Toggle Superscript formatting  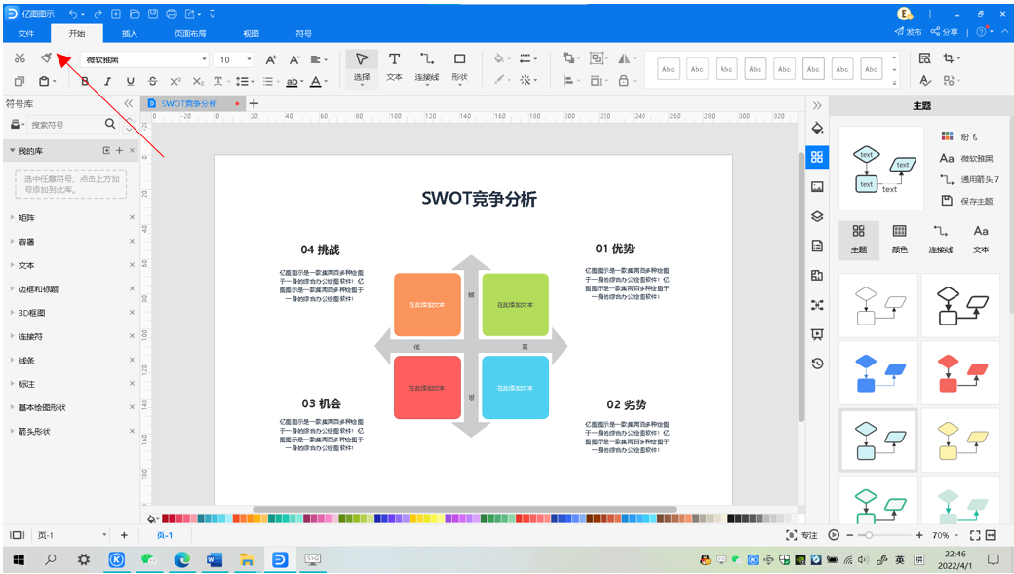coord(175,81)
